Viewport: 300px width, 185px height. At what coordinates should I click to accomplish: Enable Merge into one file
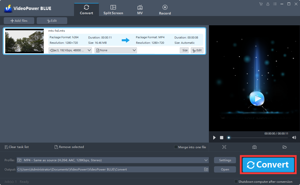(176, 147)
